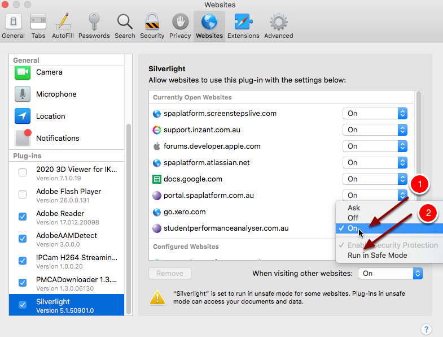Click the Apple favicon for forums.developer.apple.com
This screenshot has height=337, width=443.
[156, 146]
